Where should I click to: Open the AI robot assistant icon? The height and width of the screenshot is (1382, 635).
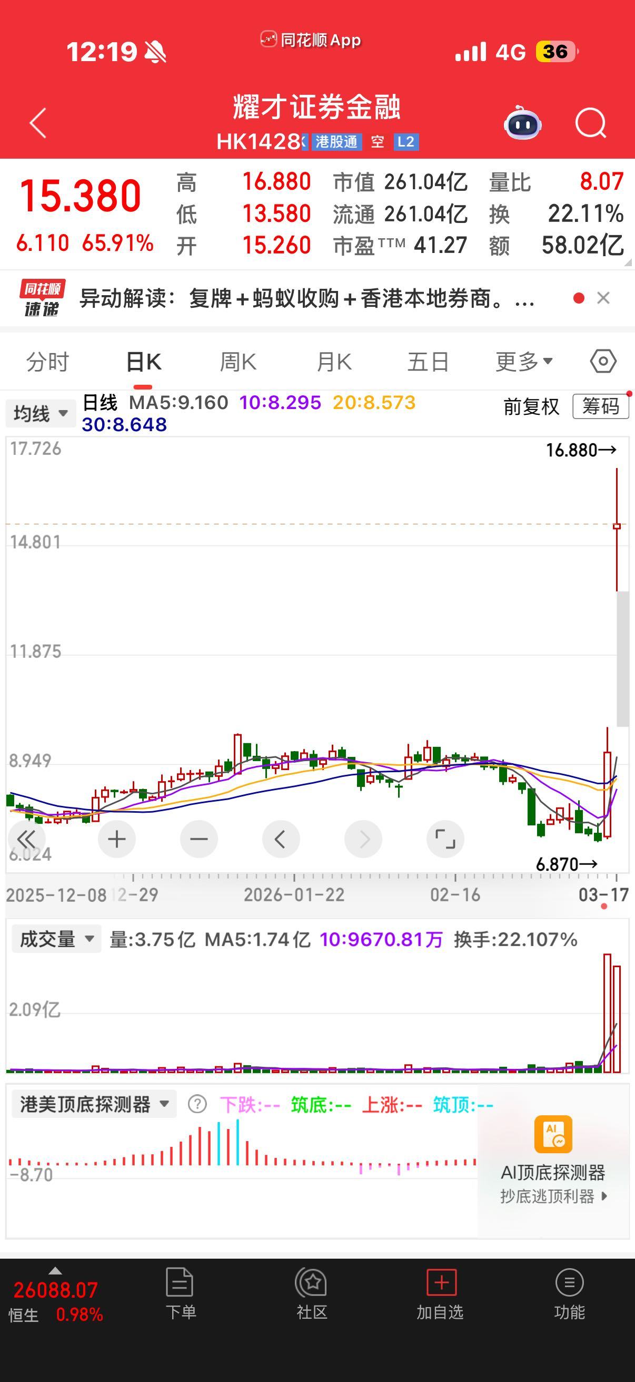[x=522, y=123]
